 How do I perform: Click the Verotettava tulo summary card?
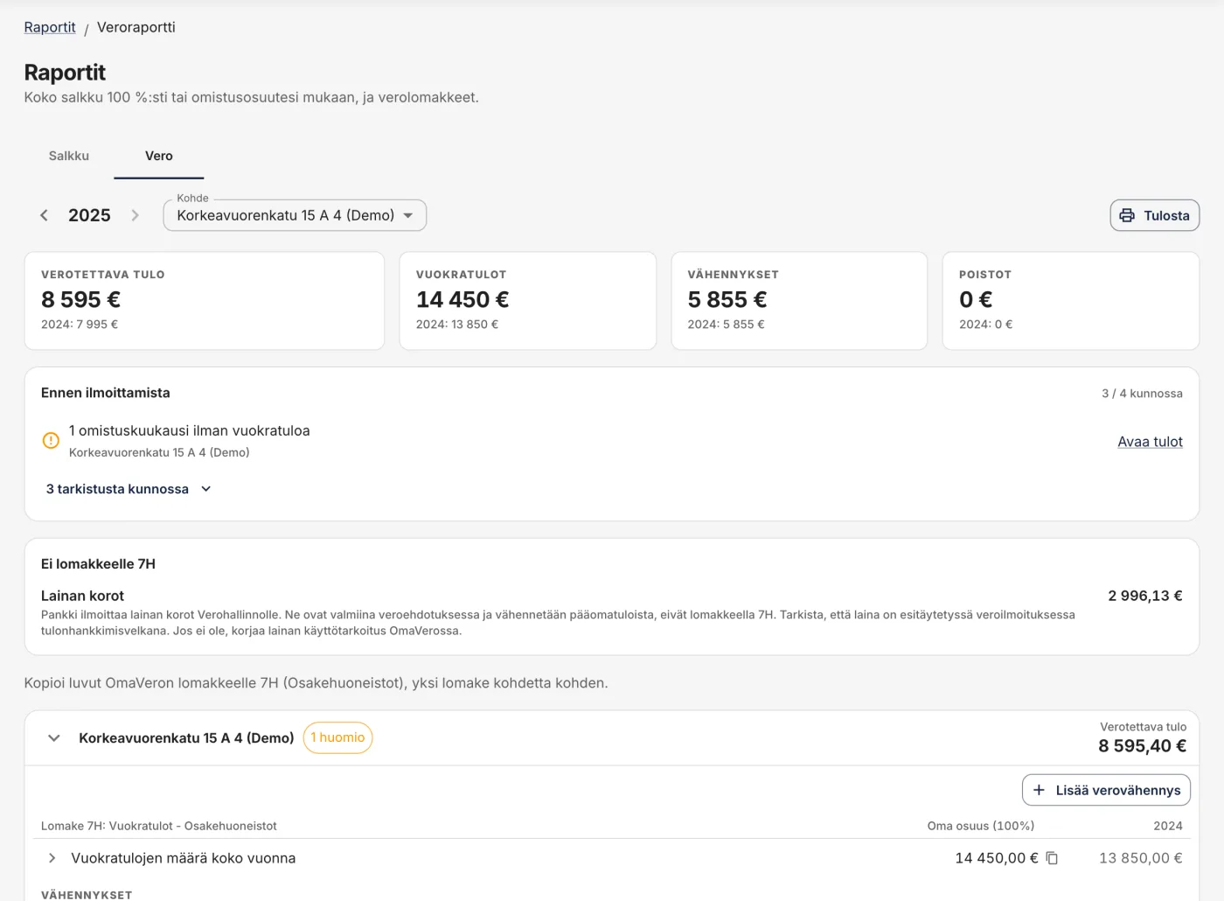click(205, 301)
